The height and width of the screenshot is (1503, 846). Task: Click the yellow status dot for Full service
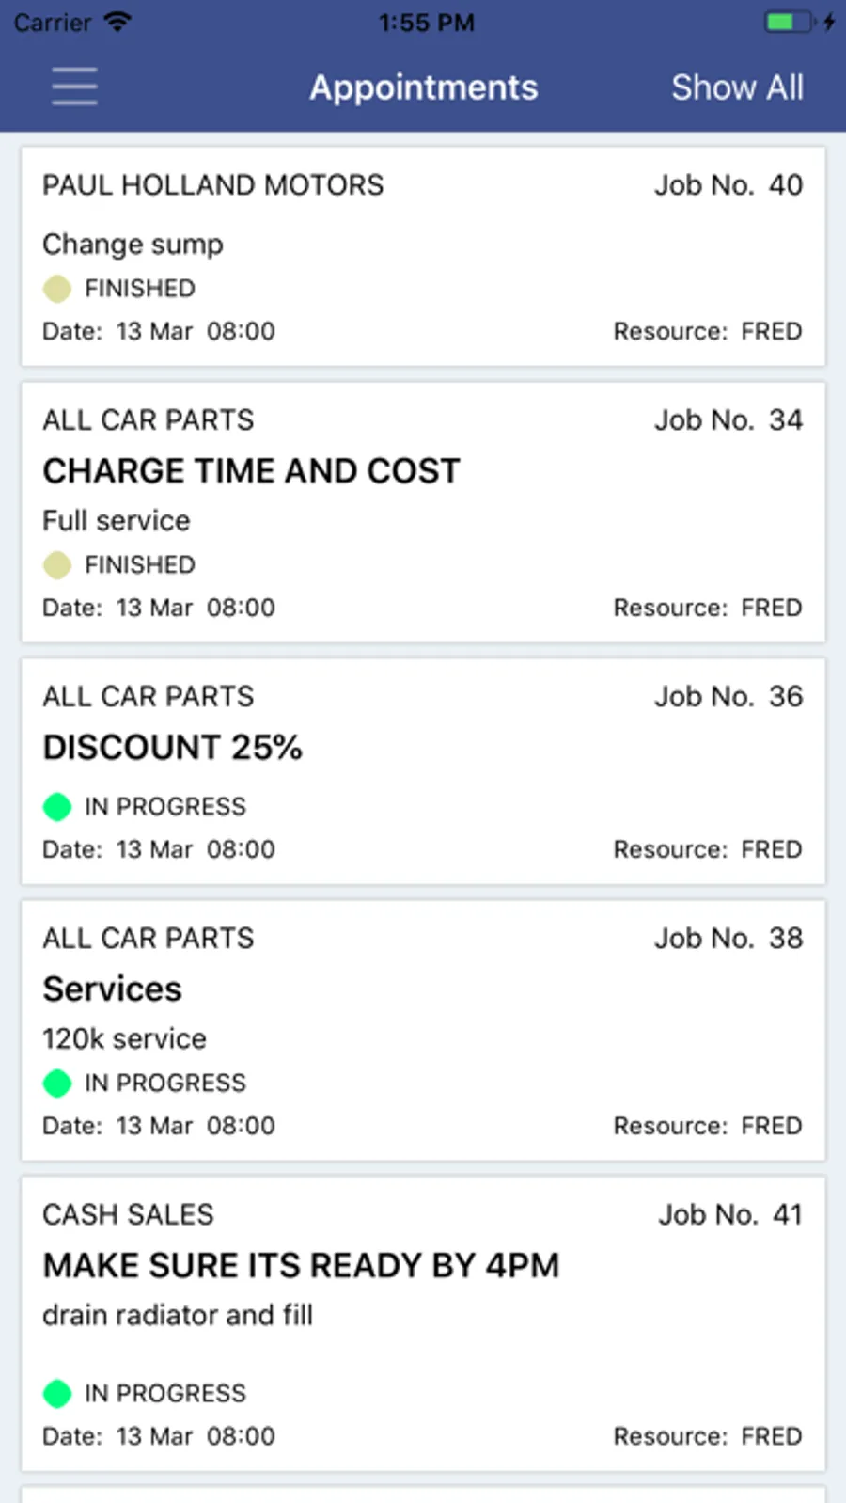point(57,565)
